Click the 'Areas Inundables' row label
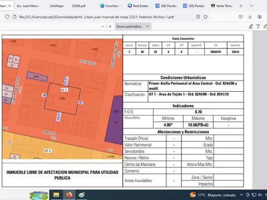This screenshot has width=267, height=200. pyautogui.click(x=138, y=181)
